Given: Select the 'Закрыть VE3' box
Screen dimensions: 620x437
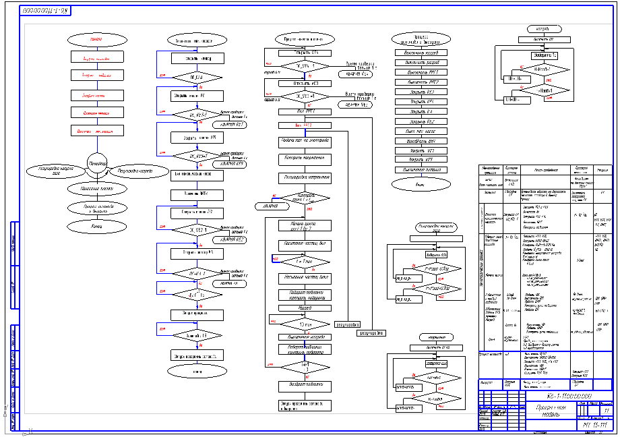Looking at the screenshot, I should (x=421, y=92).
